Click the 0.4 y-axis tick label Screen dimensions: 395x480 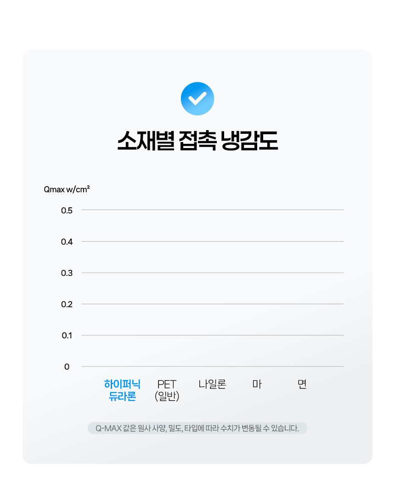pyautogui.click(x=67, y=242)
